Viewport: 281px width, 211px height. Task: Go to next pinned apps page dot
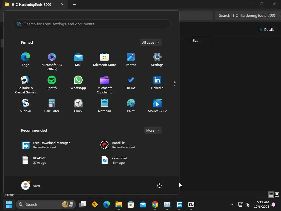(175, 85)
